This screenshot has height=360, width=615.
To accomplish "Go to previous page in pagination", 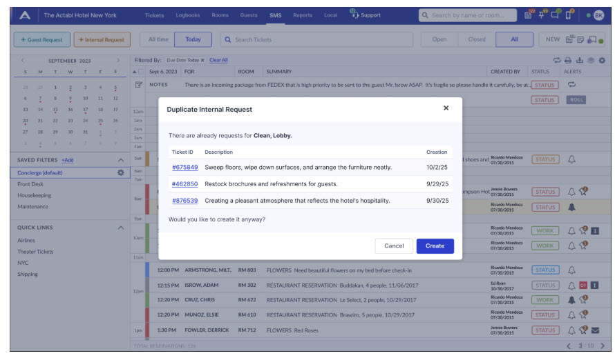I will point(569,346).
